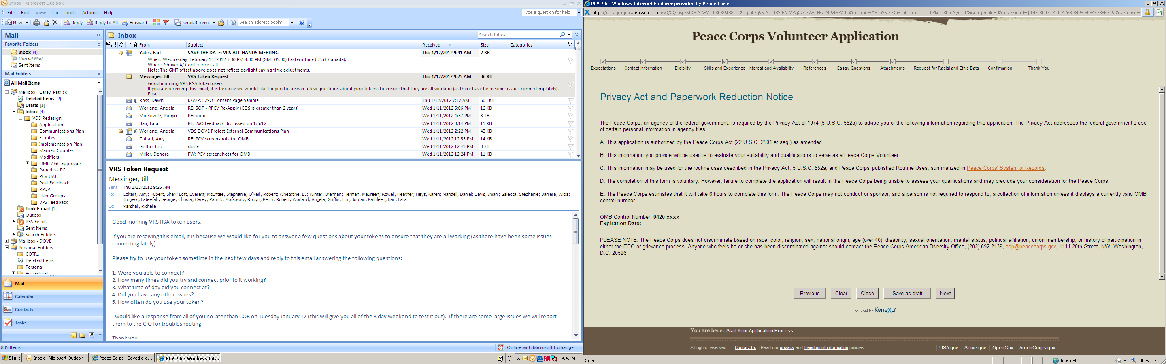Click the Outlook icon in system tray
The image size is (1166, 364).
(533, 359)
